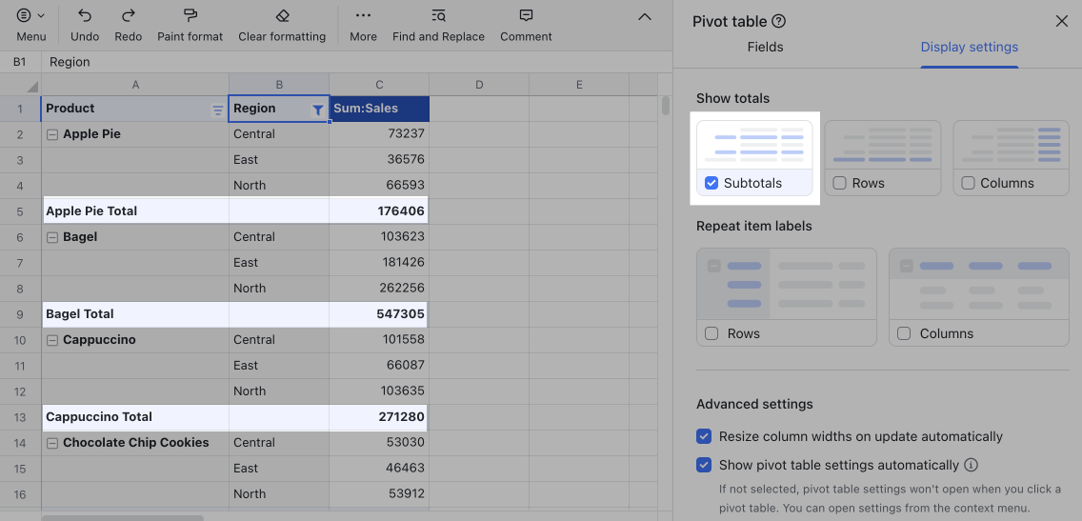Add a comment using Comment icon
1082x521 pixels.
tap(526, 16)
